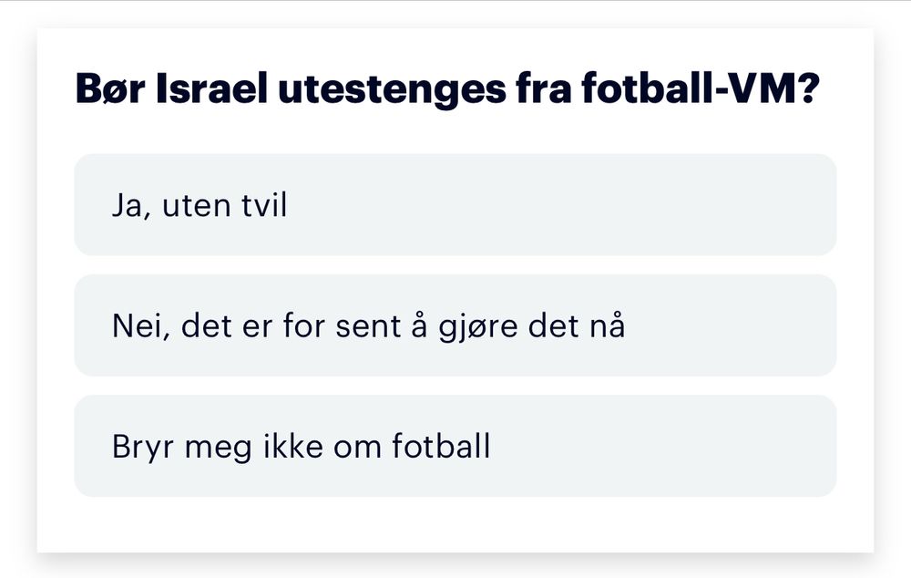
Task: Vote for 'Ja, uten tvil'
Action: 455,205
